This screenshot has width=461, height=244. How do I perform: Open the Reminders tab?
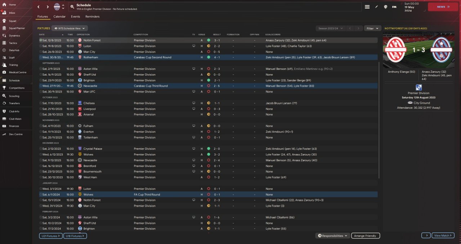(x=93, y=17)
